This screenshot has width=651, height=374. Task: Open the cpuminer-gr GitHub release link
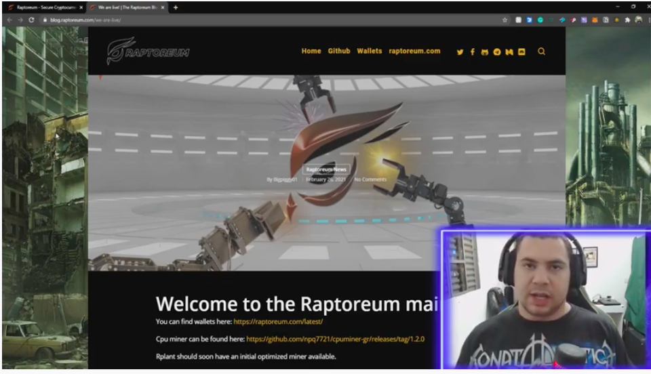click(336, 339)
